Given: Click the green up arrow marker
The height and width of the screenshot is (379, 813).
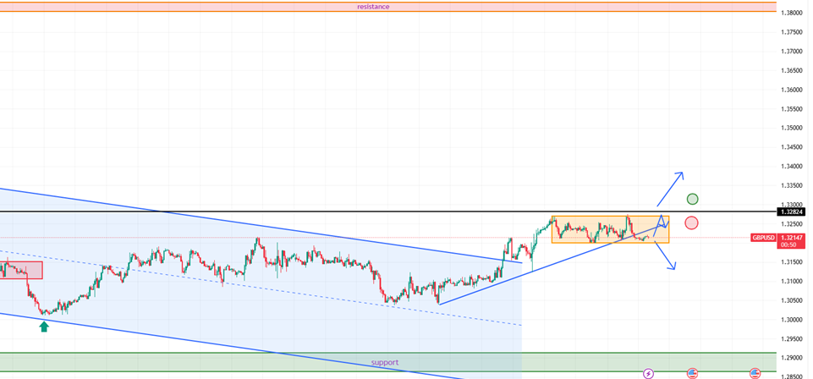Looking at the screenshot, I should (x=44, y=326).
